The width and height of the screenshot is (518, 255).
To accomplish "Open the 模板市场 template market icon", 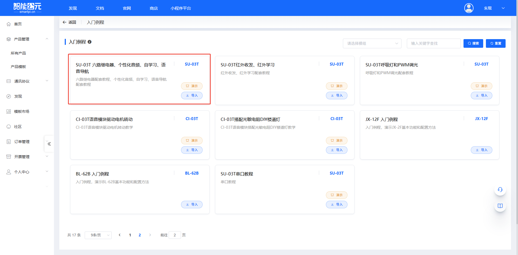I will pos(8,111).
